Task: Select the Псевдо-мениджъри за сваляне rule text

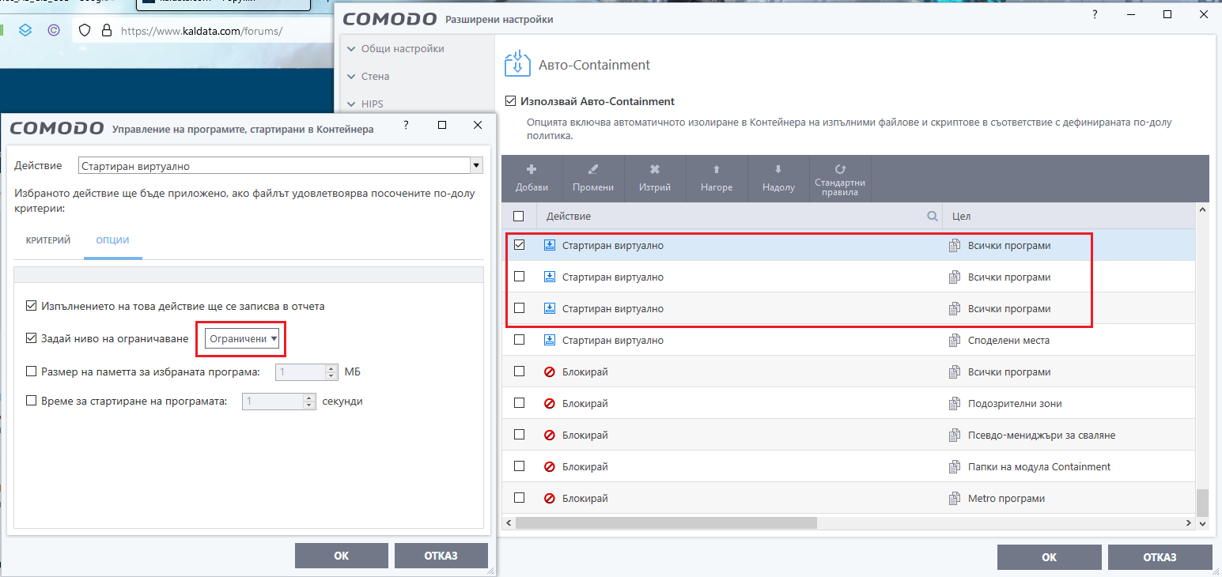Action: (x=1042, y=435)
